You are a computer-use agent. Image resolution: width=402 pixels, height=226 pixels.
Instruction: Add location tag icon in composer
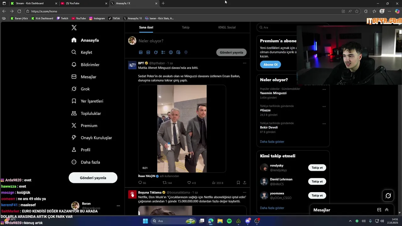(186, 52)
